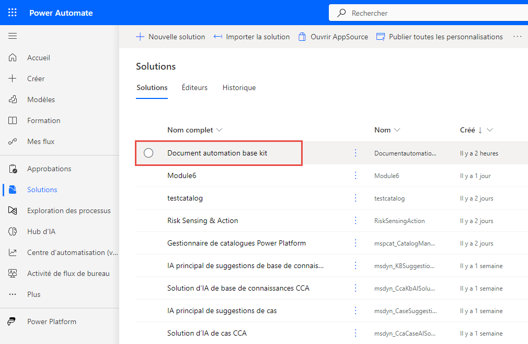Switch to the Historique tab
Image resolution: width=528 pixels, height=344 pixels.
point(239,87)
